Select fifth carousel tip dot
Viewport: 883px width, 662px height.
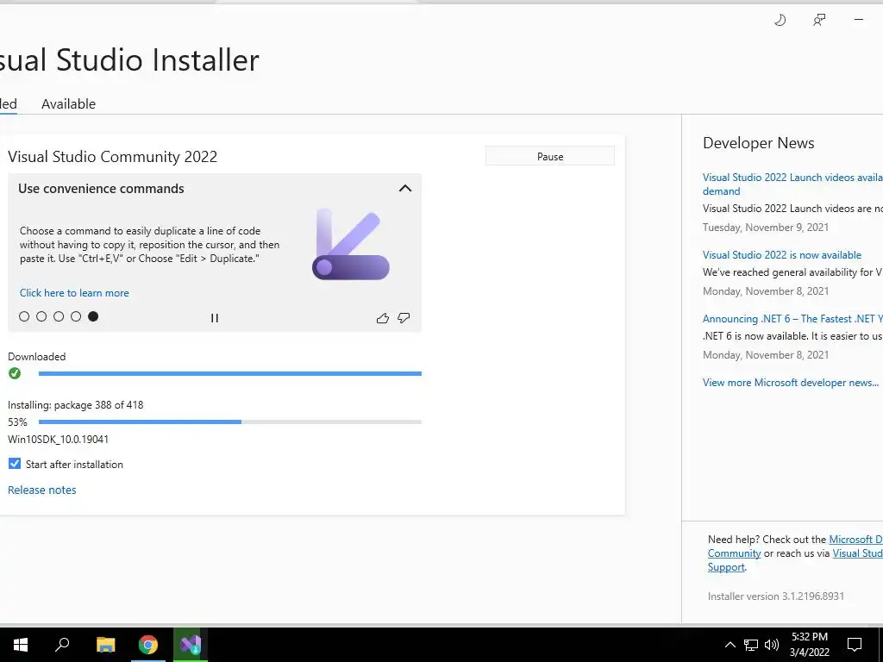[93, 316]
